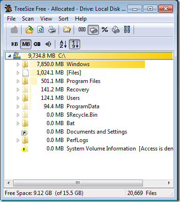Click the blue grid details icon

[127, 30]
